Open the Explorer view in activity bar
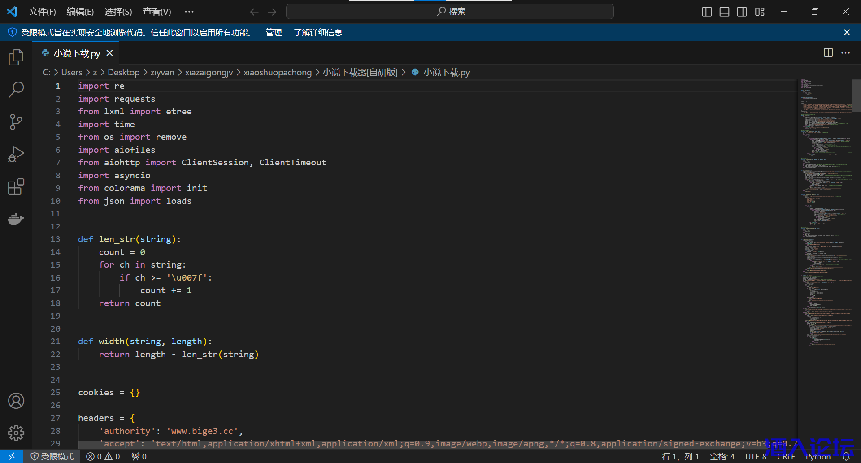 16,57
